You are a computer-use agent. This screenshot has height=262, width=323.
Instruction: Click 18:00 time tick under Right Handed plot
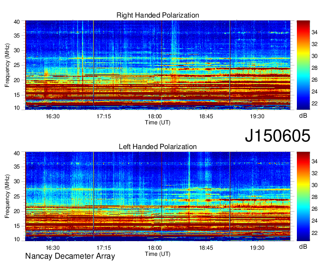pyautogui.click(x=155, y=116)
